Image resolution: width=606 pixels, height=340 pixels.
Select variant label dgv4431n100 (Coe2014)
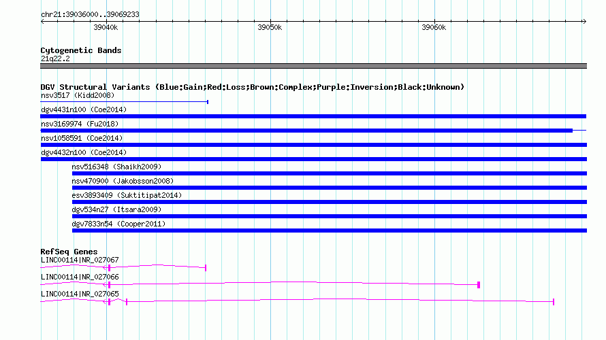click(84, 109)
